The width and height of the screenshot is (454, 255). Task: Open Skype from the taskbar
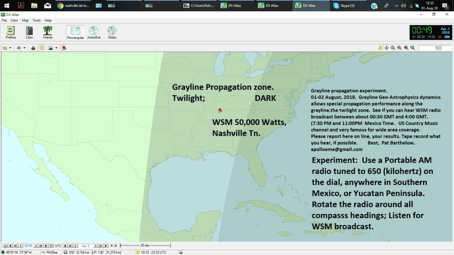pos(344,6)
